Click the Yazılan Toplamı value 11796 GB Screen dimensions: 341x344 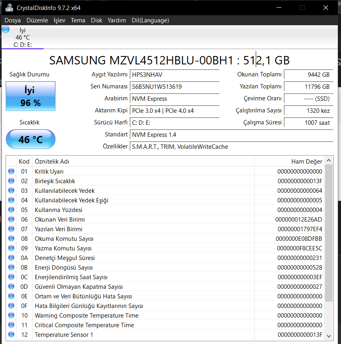click(x=309, y=87)
